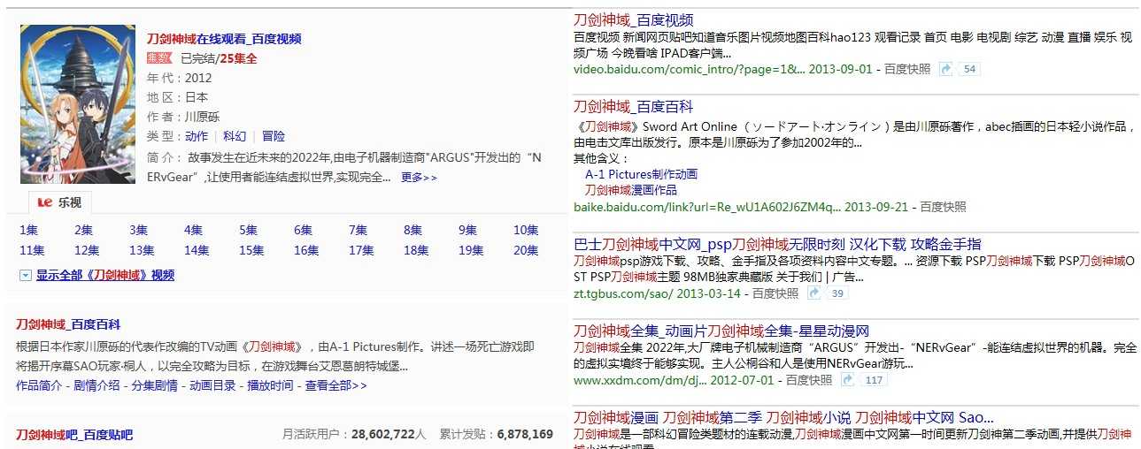The width and height of the screenshot is (1141, 449).
Task: Open 巴士刀剑神域中文网 result title
Action: 777,244
